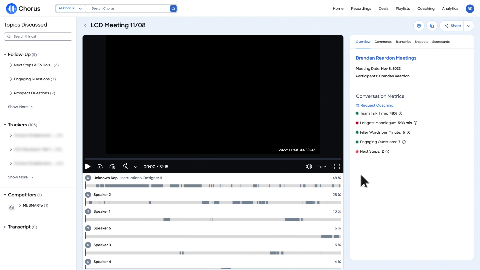This screenshot has height=270, width=480.
Task: Collapse the Competitors section
Action: pyautogui.click(x=5, y=195)
